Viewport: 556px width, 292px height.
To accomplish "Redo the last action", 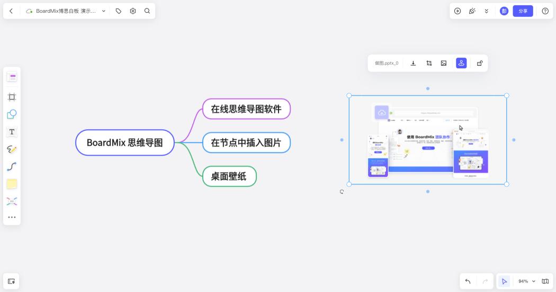I will (485, 281).
